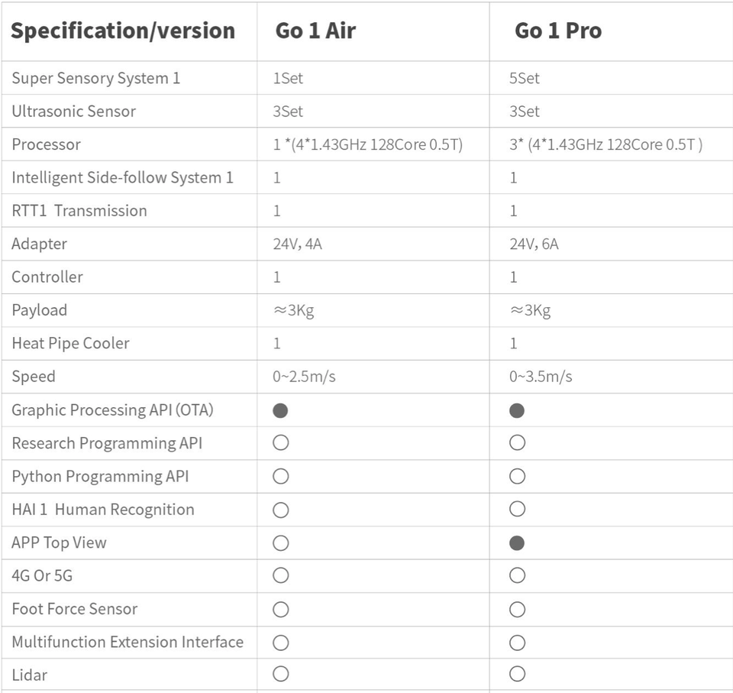Viewport: 733px width, 693px height.
Task: Select Research Programming API circle for Air
Action: (x=280, y=443)
